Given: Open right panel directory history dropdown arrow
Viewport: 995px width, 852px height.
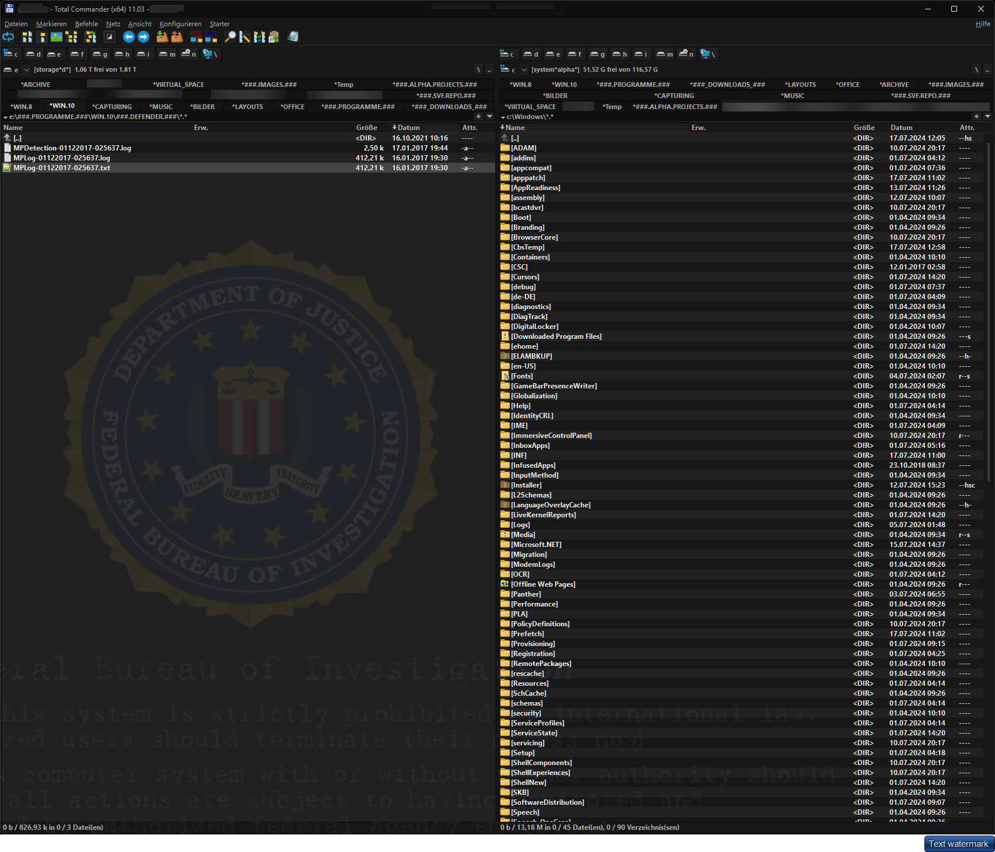Looking at the screenshot, I should (x=987, y=117).
